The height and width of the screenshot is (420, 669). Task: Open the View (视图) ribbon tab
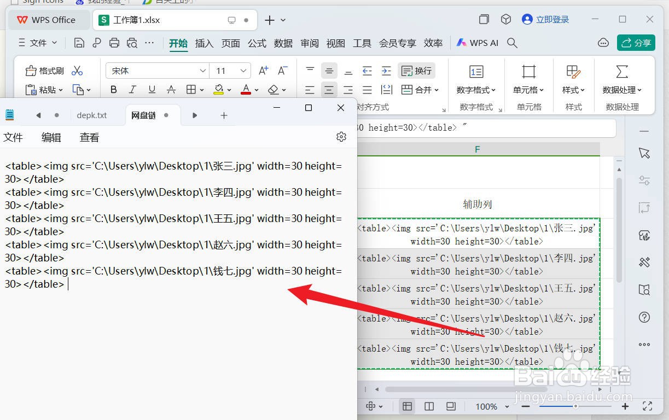(335, 43)
